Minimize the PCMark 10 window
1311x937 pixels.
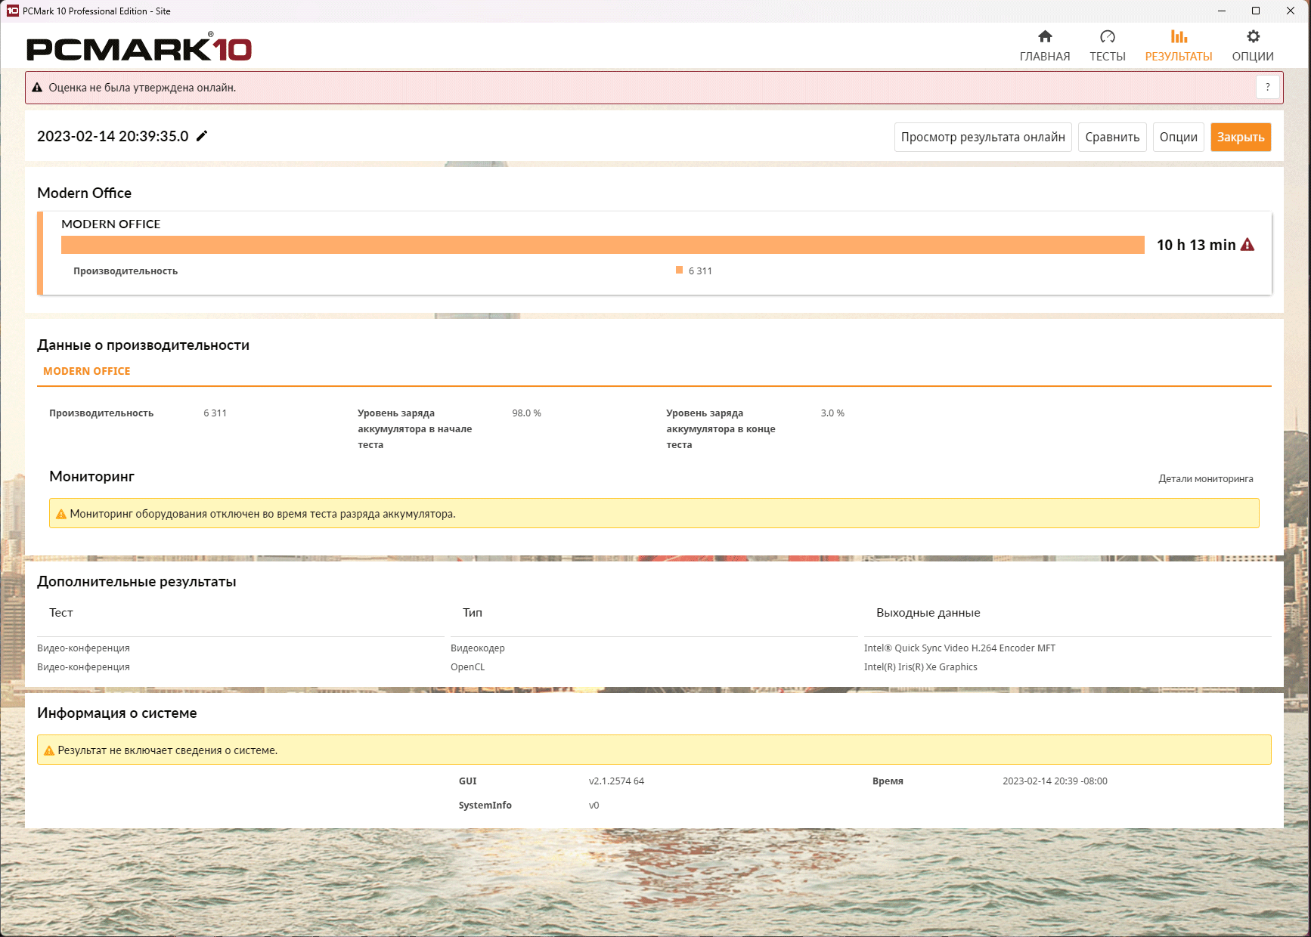(x=1222, y=11)
